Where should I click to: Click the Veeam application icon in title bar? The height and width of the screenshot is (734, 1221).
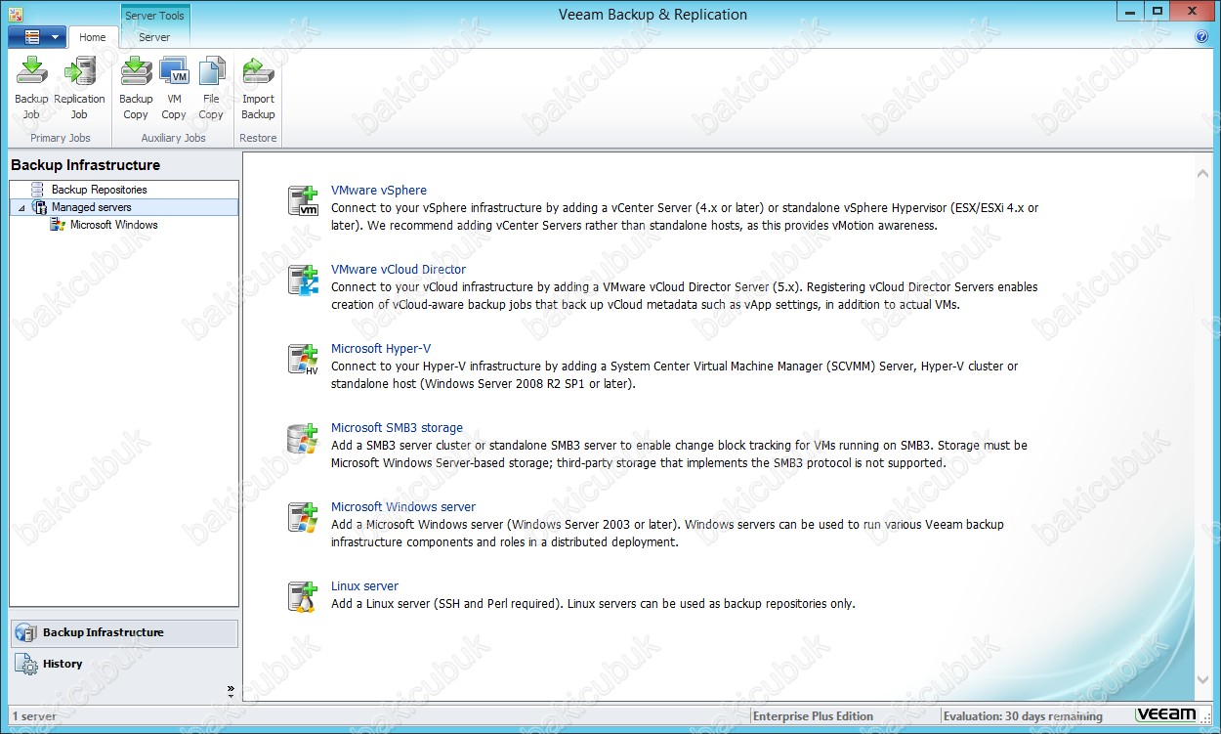pyautogui.click(x=15, y=14)
